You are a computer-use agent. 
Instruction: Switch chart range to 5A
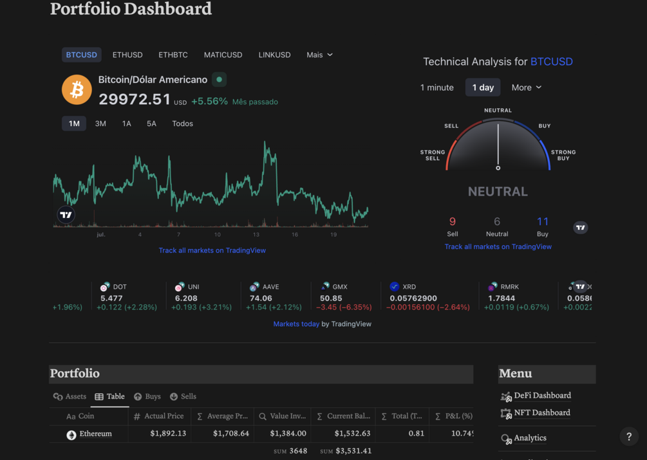(x=151, y=124)
